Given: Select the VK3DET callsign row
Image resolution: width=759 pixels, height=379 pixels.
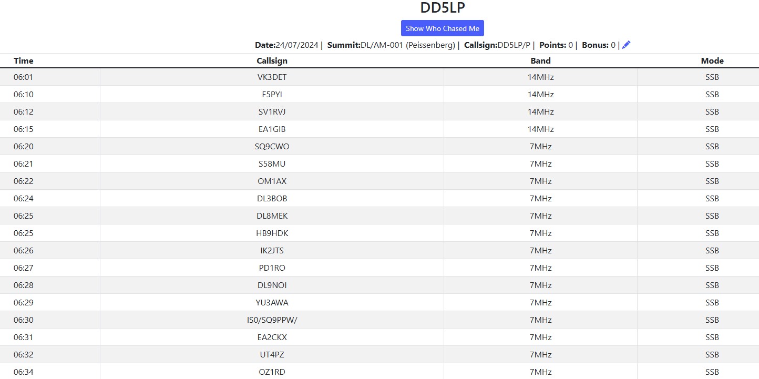Looking at the screenshot, I should click(272, 77).
